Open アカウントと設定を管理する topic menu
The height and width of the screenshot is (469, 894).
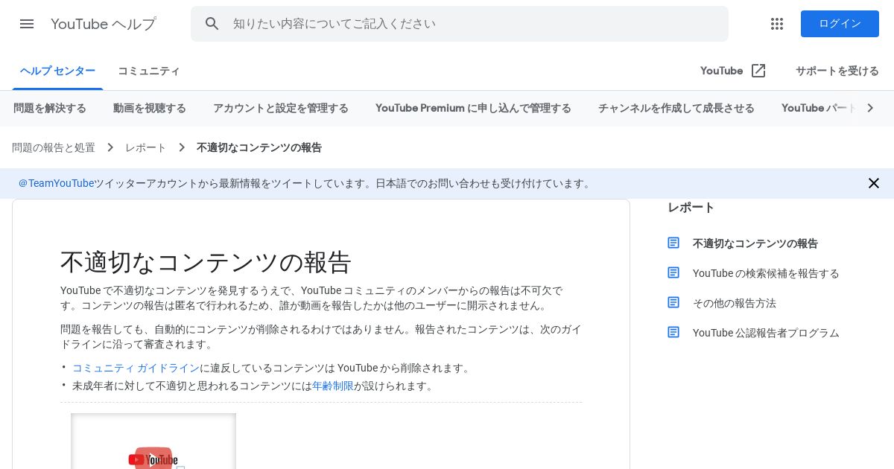click(x=281, y=108)
